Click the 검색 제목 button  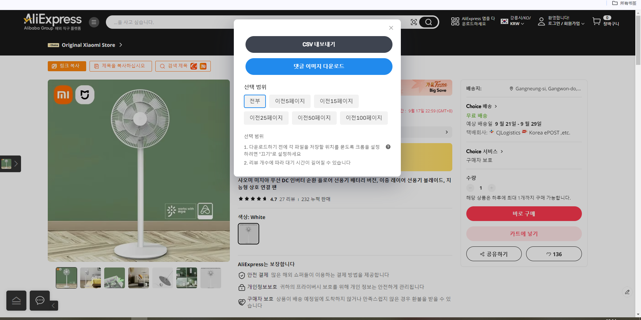coord(183,66)
